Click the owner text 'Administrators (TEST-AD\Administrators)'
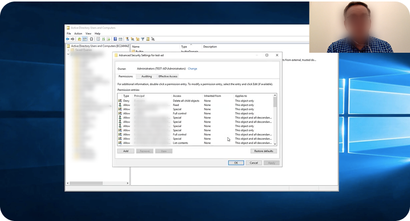Viewport: 410px width, 221px height. (x=161, y=69)
